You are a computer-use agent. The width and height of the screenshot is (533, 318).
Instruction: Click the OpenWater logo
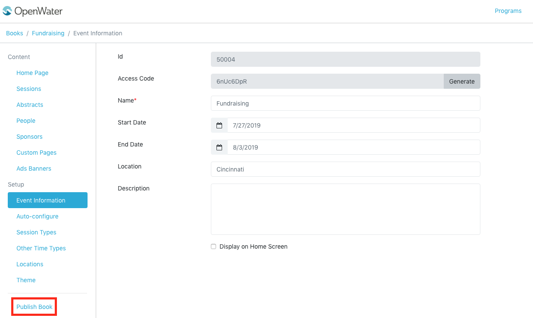pos(32,11)
